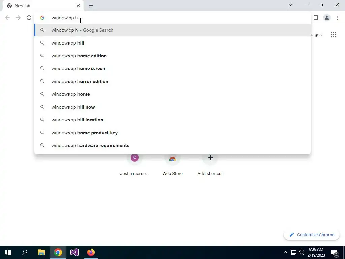The image size is (345, 259).
Task: Click the volume speaker tray icon
Action: [302, 252]
